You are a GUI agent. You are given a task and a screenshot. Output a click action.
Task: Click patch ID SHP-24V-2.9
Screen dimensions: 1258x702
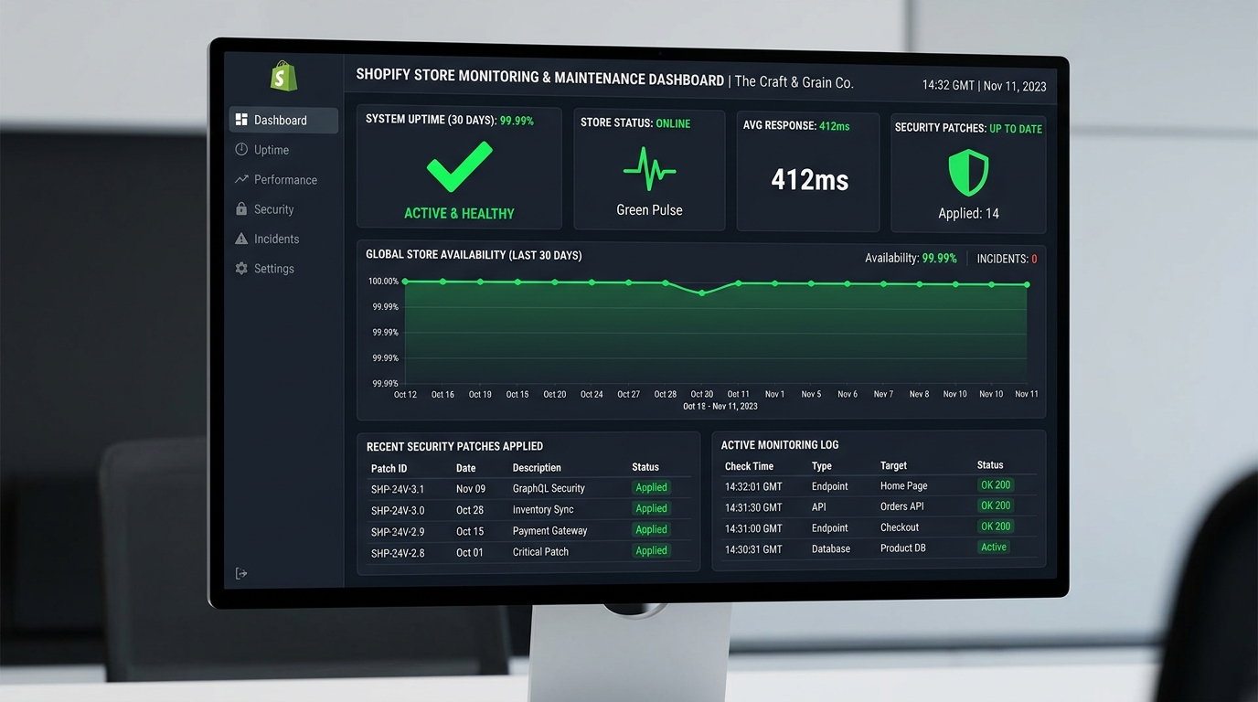398,531
